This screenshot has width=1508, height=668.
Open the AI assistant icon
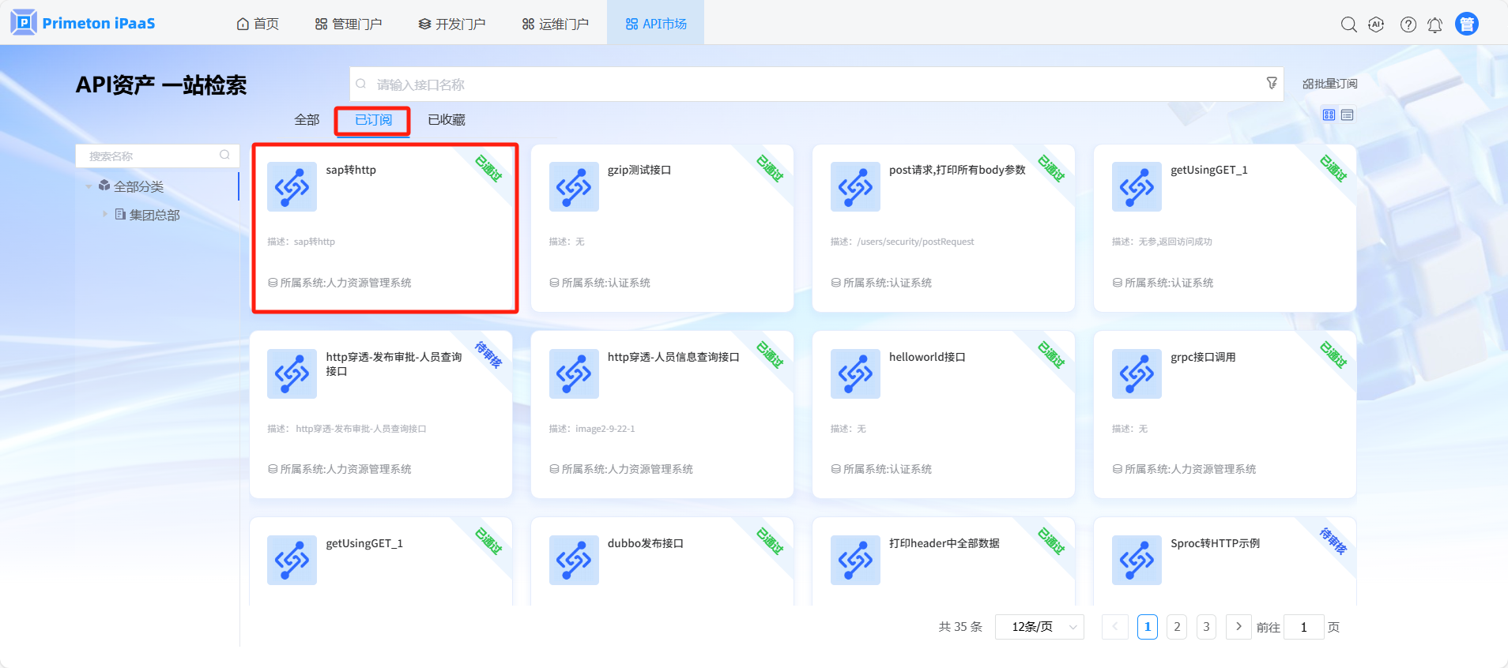[x=1376, y=24]
